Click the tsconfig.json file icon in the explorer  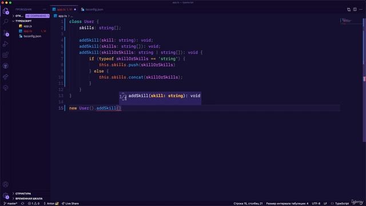click(21, 36)
